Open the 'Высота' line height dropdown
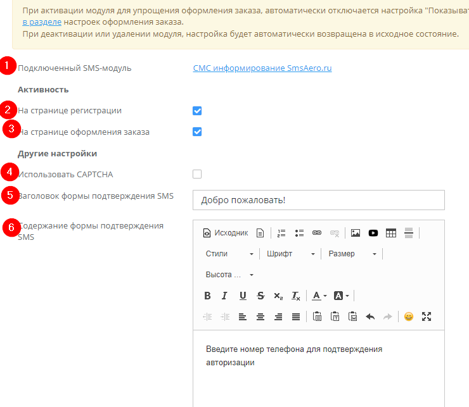This screenshot has width=469, height=407. (229, 275)
